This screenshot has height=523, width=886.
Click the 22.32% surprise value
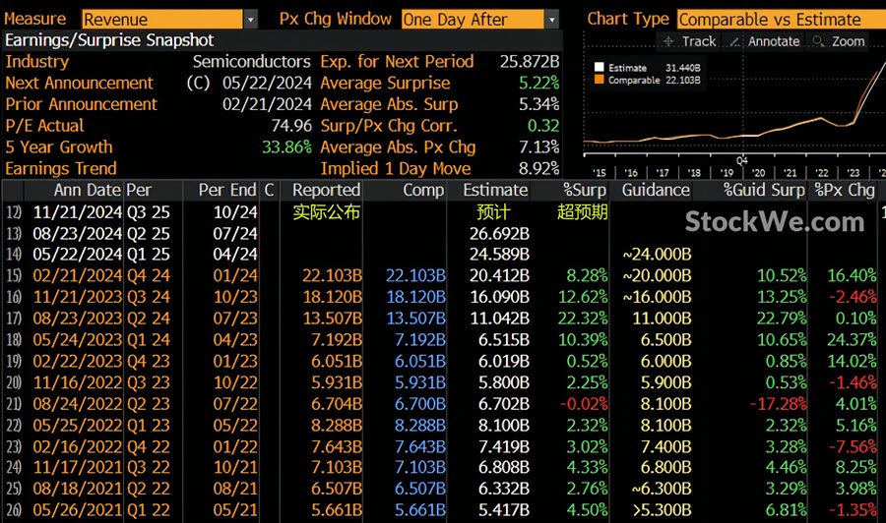tap(583, 319)
